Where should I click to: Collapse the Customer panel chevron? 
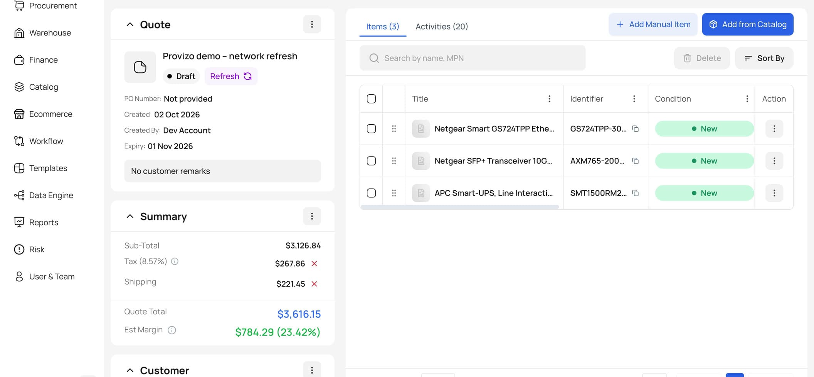click(130, 370)
